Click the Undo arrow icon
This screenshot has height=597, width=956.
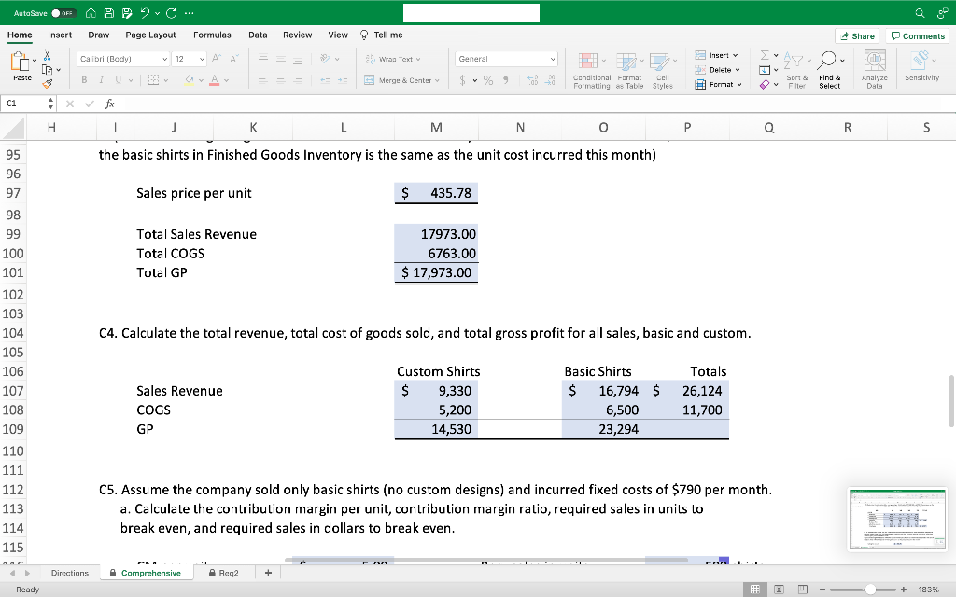pyautogui.click(x=145, y=13)
